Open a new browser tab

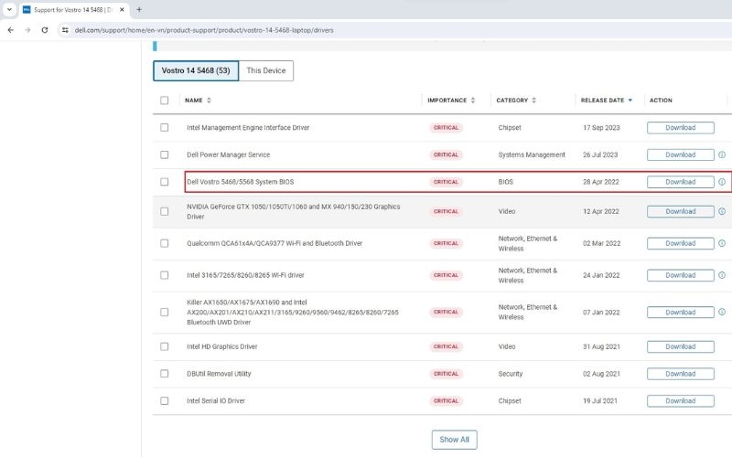pyautogui.click(x=139, y=9)
